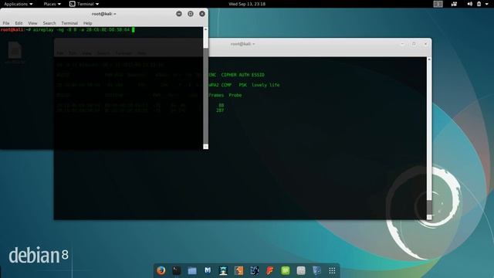The image size is (494, 278).
Task: Open blue monitor dock icon
Action: pos(316,270)
